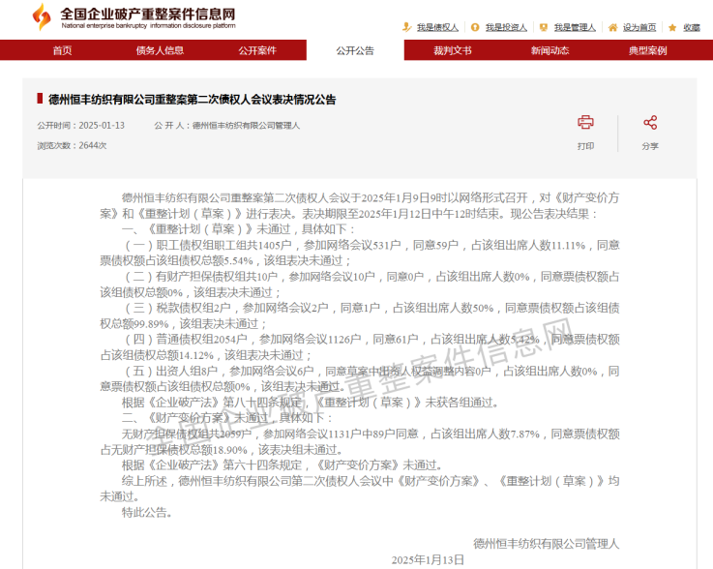
Task: Navigate to the 新闻动态 tab
Action: coord(550,50)
